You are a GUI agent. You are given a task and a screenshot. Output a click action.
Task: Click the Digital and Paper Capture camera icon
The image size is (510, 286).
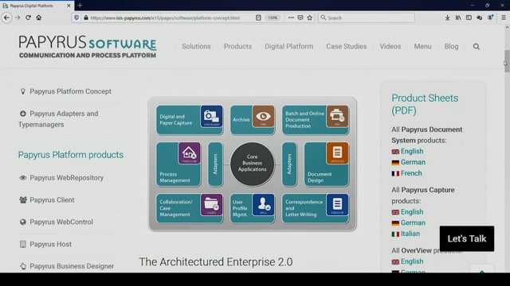211,116
